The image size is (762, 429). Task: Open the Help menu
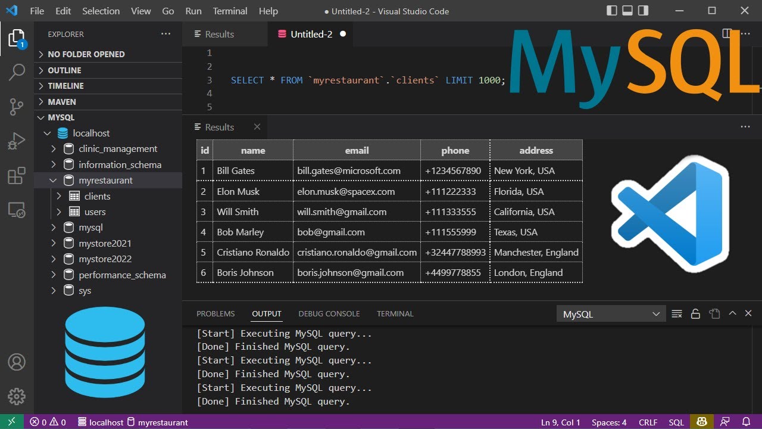[x=268, y=11]
